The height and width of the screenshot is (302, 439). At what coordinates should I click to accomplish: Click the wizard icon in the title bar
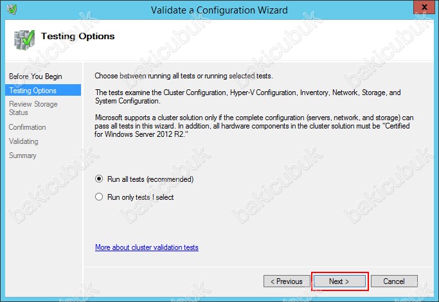click(12, 10)
